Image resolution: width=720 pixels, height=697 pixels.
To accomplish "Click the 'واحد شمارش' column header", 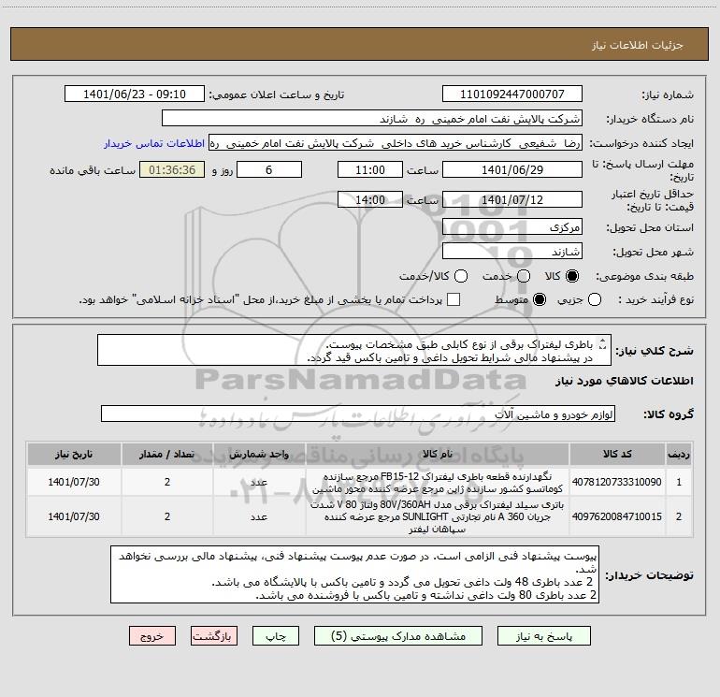I will (259, 454).
